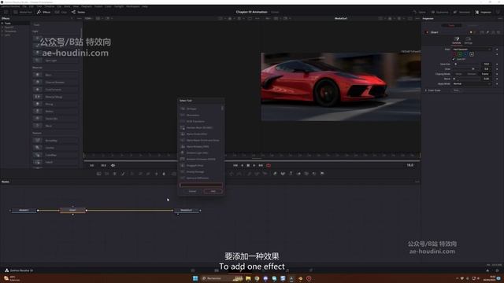Select the Channel Boolean material tool
Screen dimensions: 504x283
click(x=55, y=82)
